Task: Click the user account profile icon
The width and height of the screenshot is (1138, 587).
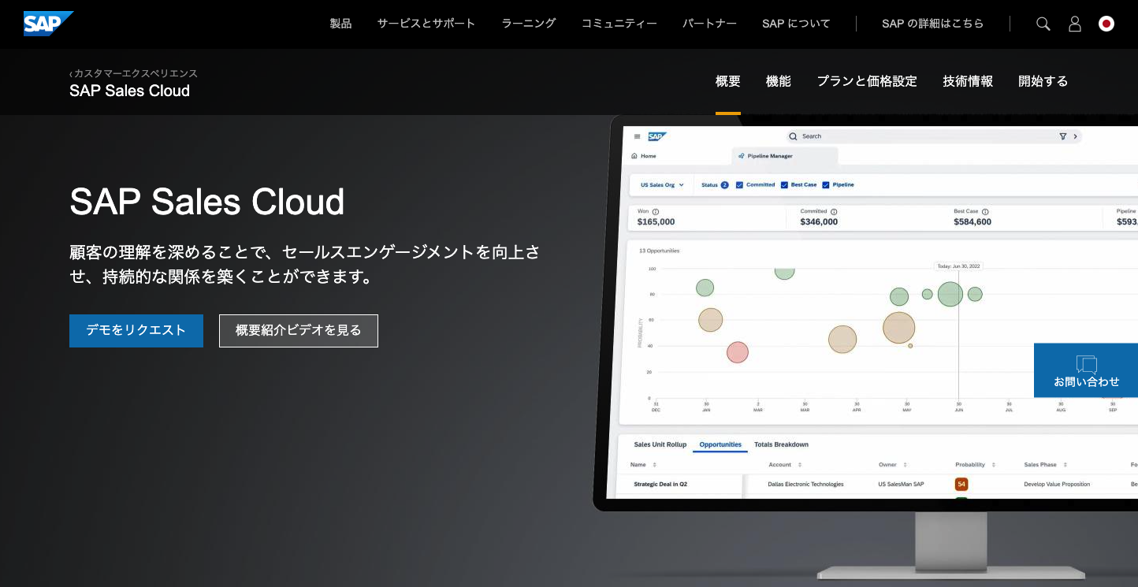Action: point(1074,24)
